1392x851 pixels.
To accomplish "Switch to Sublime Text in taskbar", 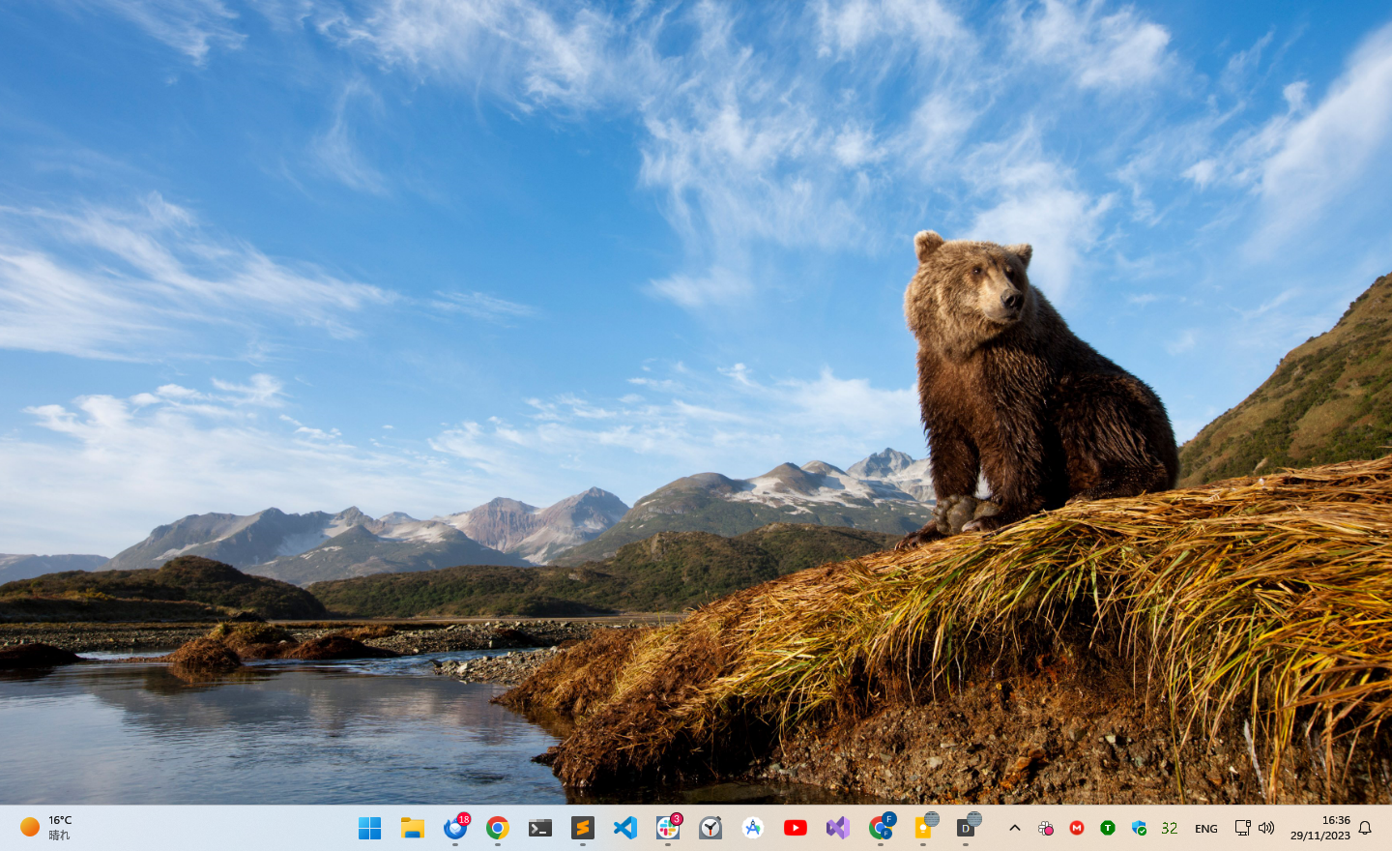I will pyautogui.click(x=583, y=828).
